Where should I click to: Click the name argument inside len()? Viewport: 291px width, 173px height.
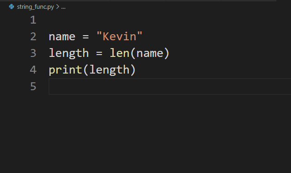click(x=150, y=54)
